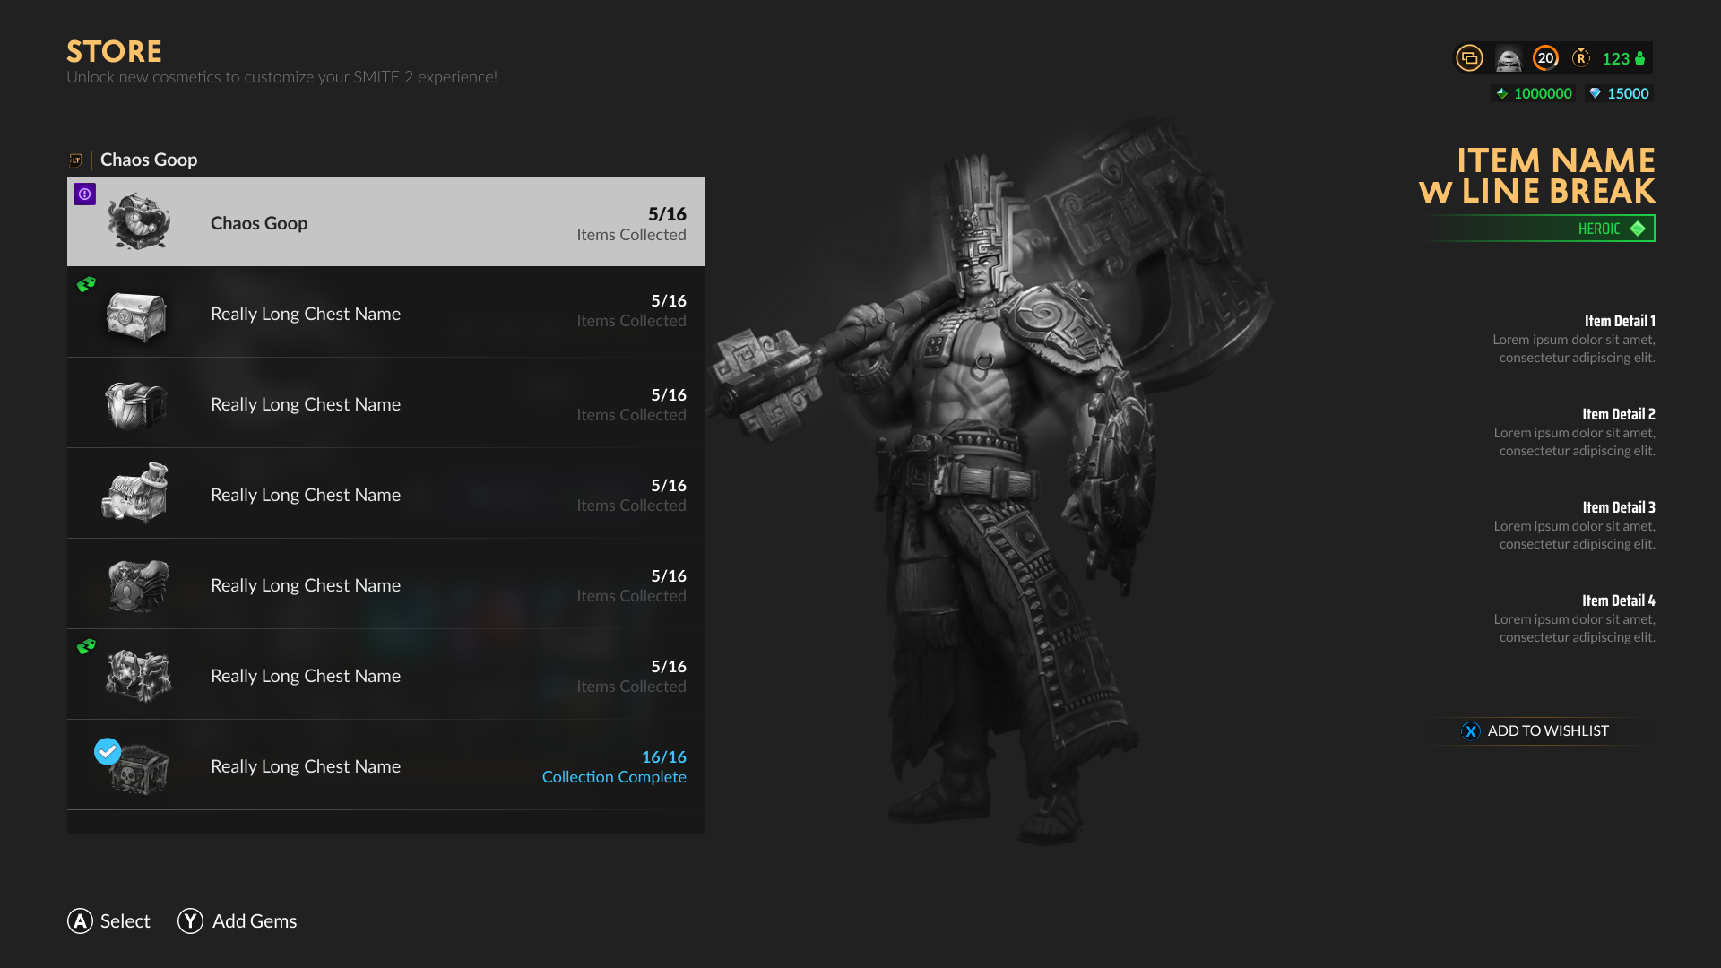Select the highlighted Chaos Goop chest row
This screenshot has height=968, width=1721.
[385, 222]
